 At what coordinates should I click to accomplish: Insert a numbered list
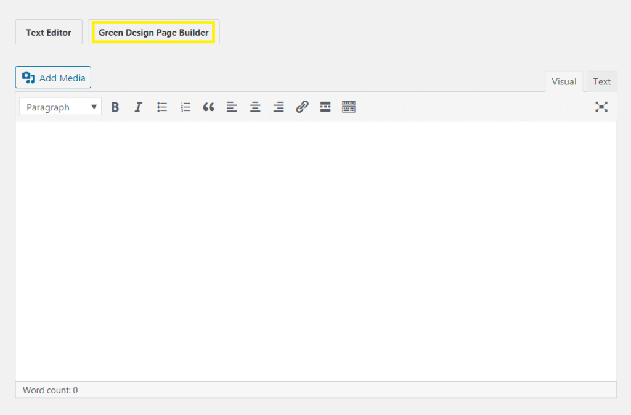pos(185,107)
